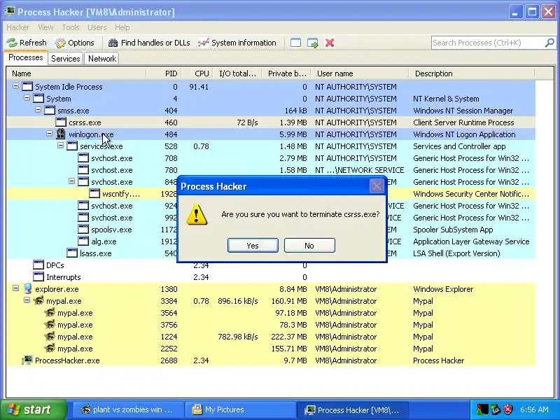The width and height of the screenshot is (560, 420).
Task: Sort by the Name column header
Action: (x=76, y=73)
